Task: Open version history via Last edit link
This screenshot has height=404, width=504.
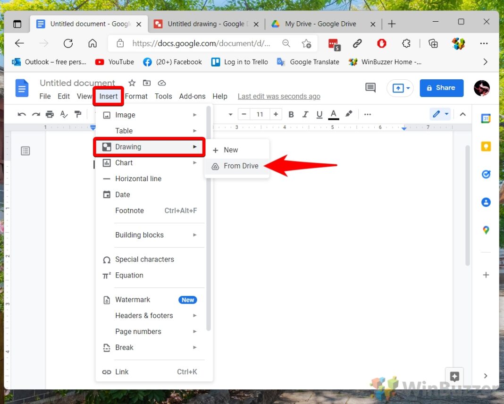Action: 278,96
